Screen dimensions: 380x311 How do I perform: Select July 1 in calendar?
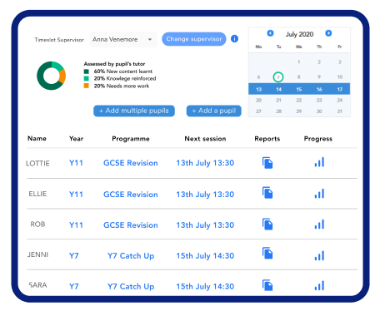point(299,62)
